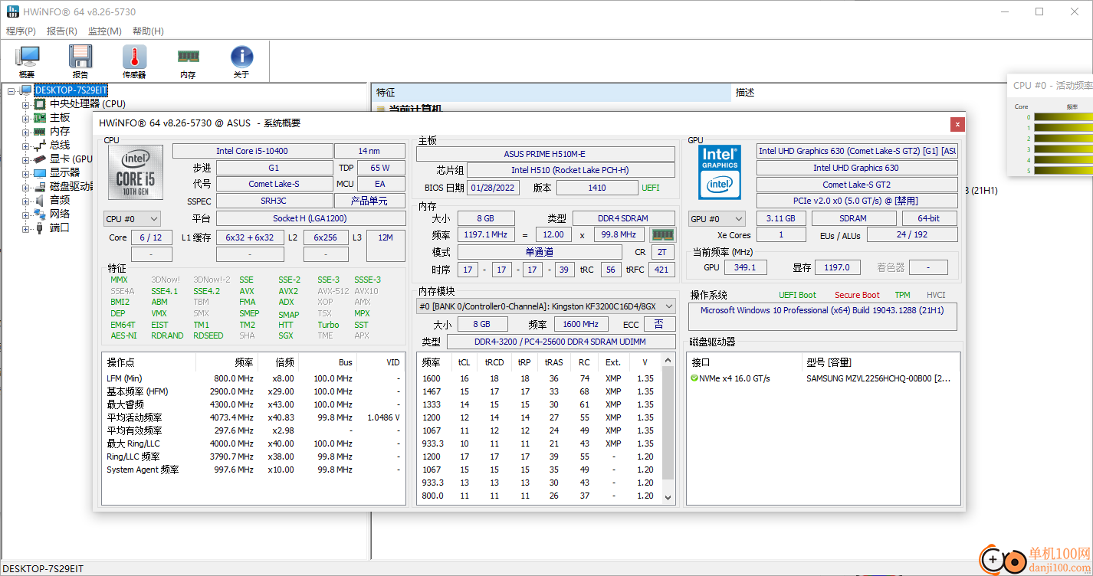
Task: Click the Comet Lake-S GT2 GPU codename field
Action: 857,185
